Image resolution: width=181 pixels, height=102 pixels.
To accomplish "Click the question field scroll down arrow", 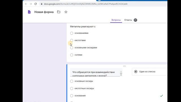I will (121, 75).
